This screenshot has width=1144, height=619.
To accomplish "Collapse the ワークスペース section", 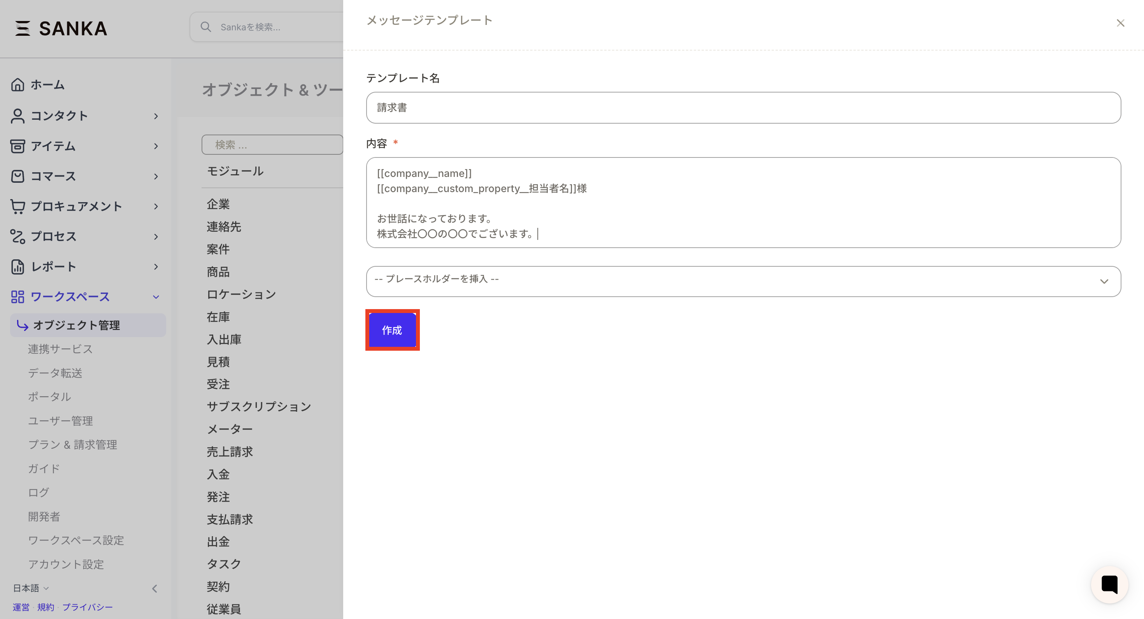I will pos(156,297).
